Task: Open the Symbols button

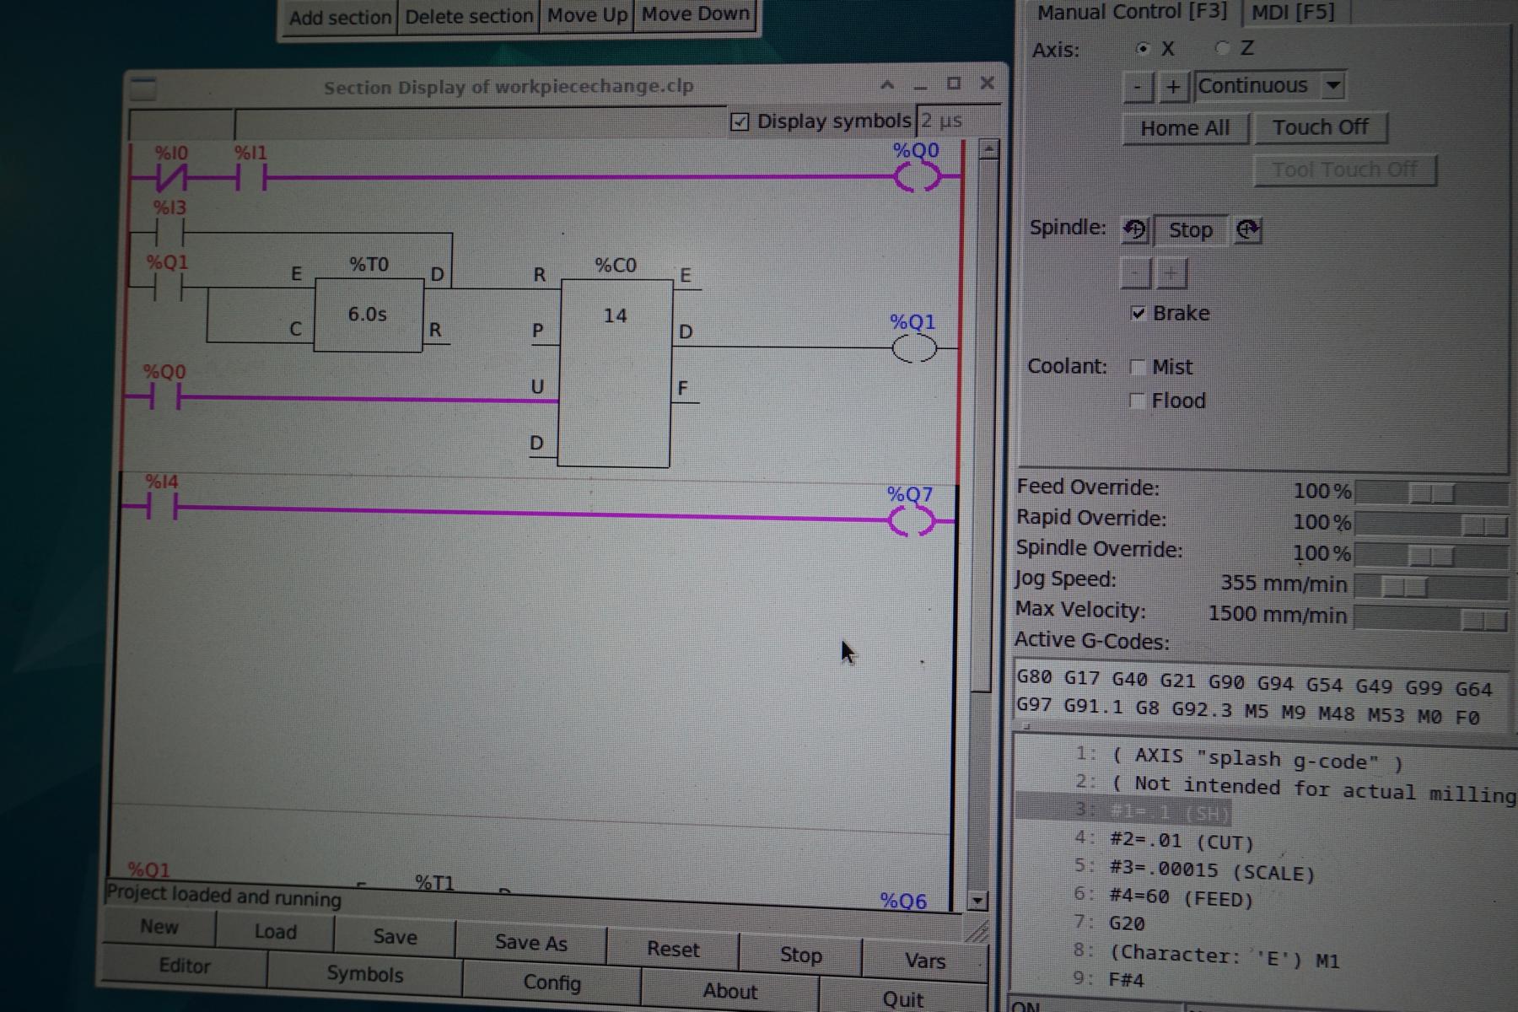Action: coord(364,974)
